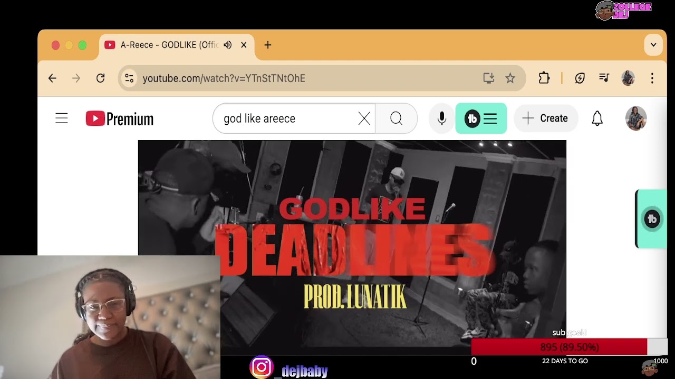This screenshot has width=675, height=379.
Task: Open YouTube notifications bell
Action: (x=597, y=118)
